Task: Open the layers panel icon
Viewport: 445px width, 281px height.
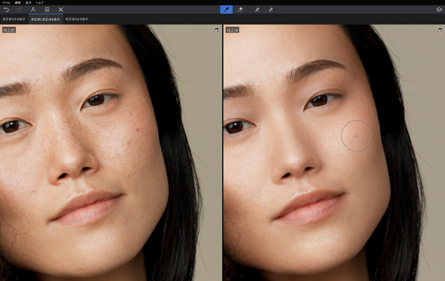Action: [439, 9]
